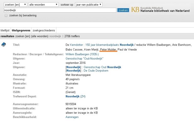Click the '49 pagina's' value

[72, 79]
